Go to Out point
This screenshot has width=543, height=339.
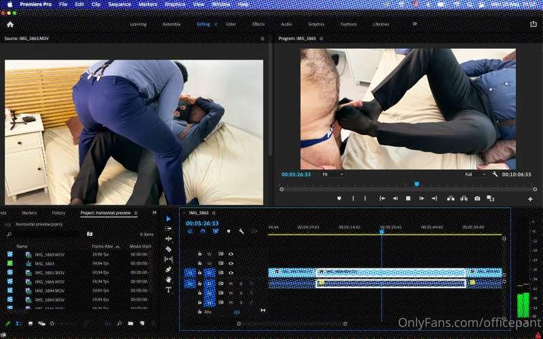tap(434, 199)
